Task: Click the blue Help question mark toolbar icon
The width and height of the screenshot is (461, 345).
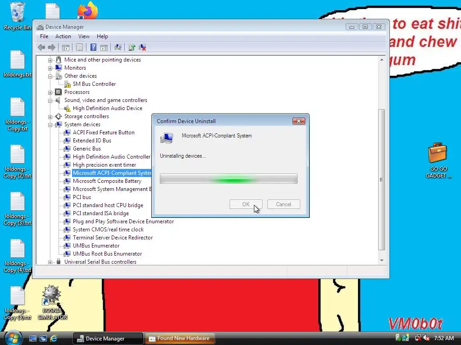Action: pyautogui.click(x=93, y=47)
